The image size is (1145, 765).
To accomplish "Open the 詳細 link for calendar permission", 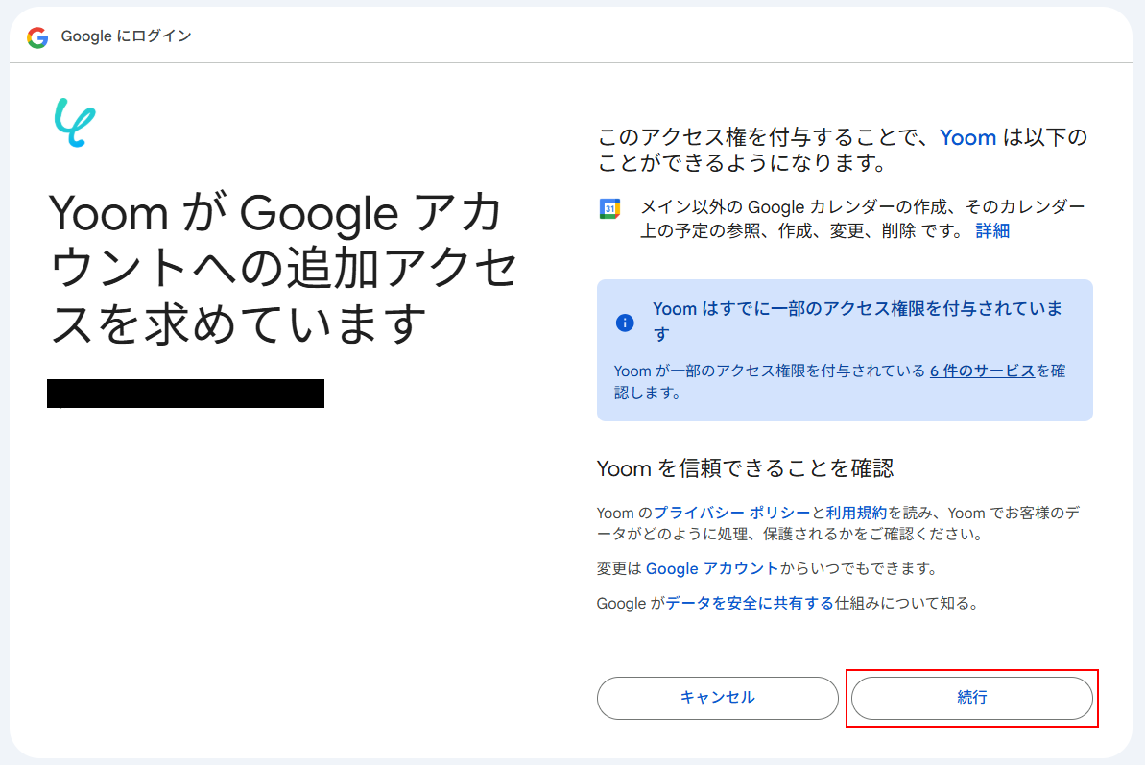I will pyautogui.click(x=992, y=231).
